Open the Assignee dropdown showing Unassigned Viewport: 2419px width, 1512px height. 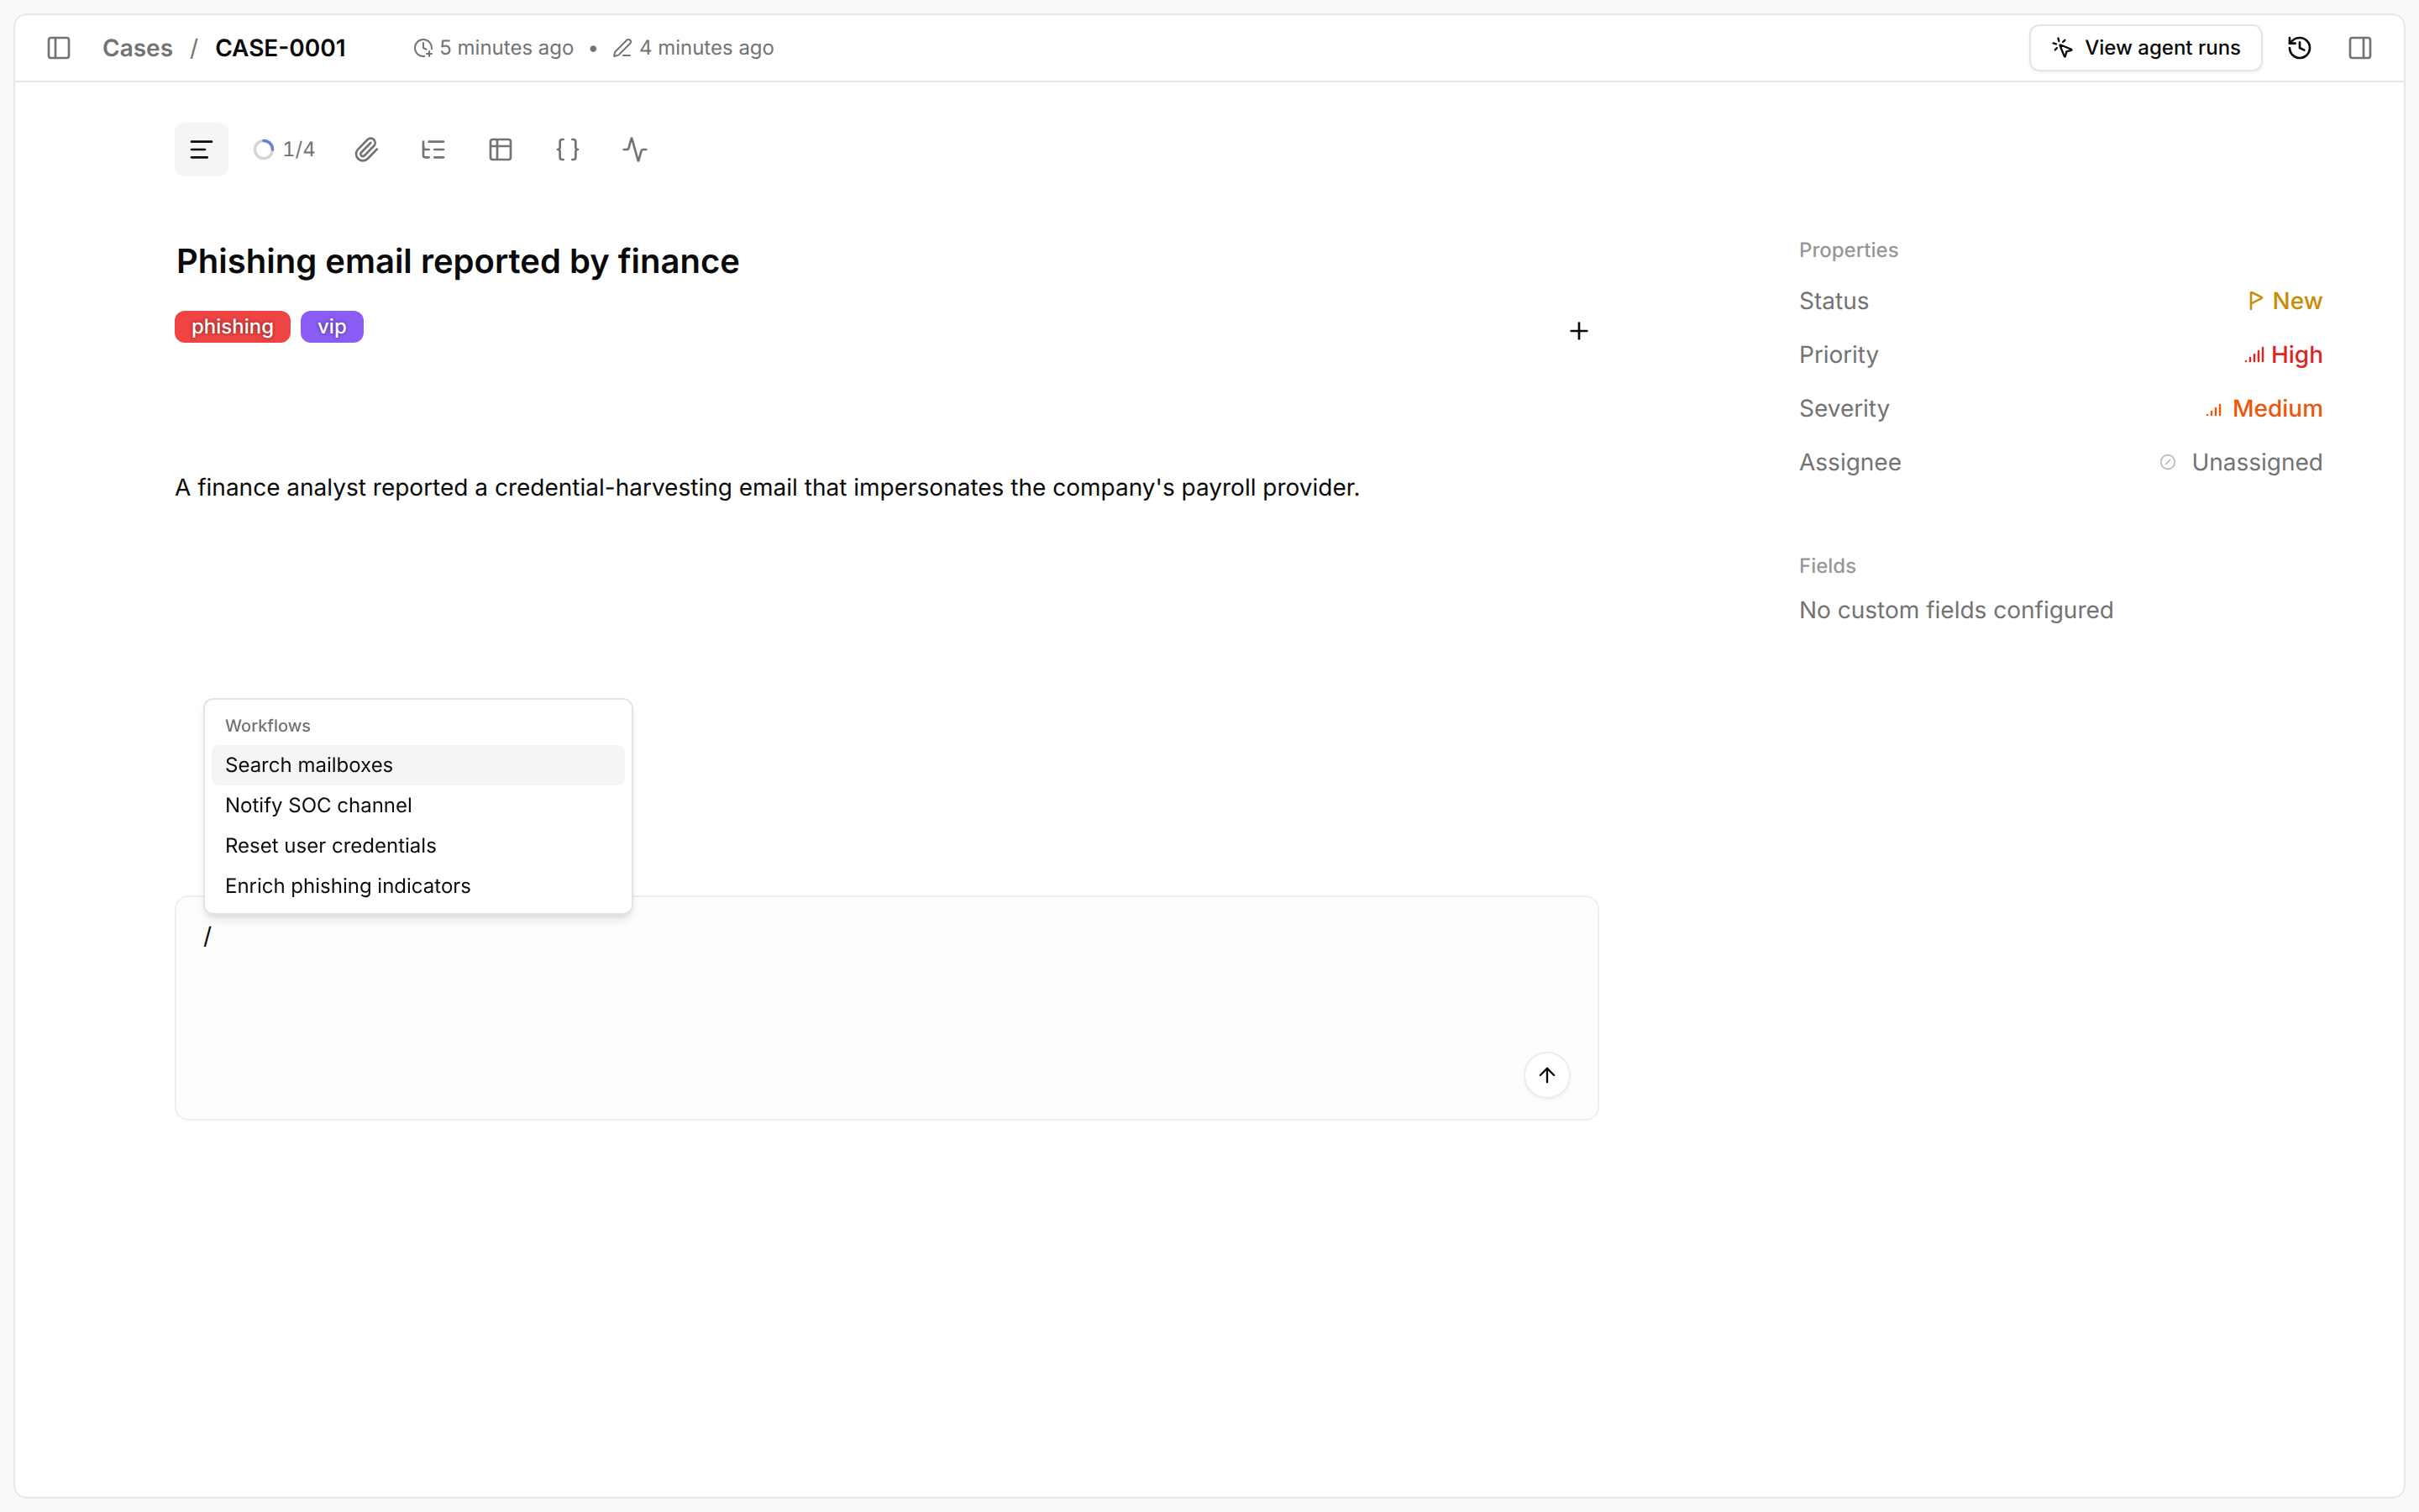(2240, 463)
